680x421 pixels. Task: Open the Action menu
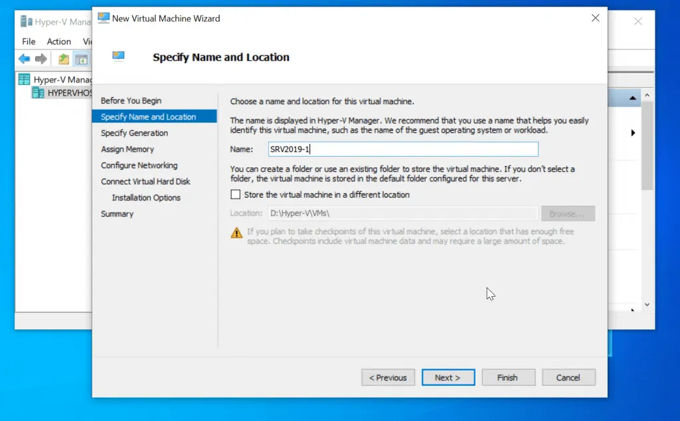59,41
